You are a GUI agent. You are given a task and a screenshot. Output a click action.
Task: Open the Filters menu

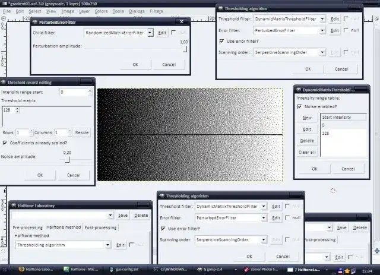(x=156, y=11)
